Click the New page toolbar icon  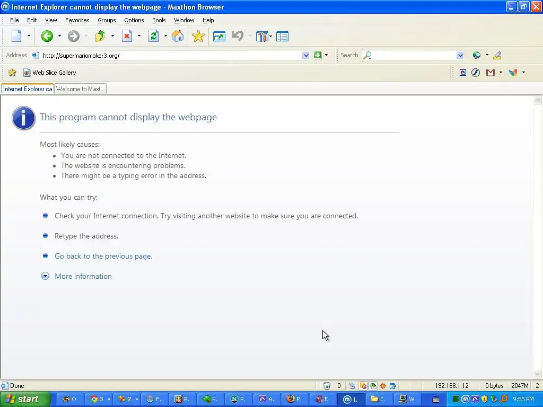[x=16, y=36]
